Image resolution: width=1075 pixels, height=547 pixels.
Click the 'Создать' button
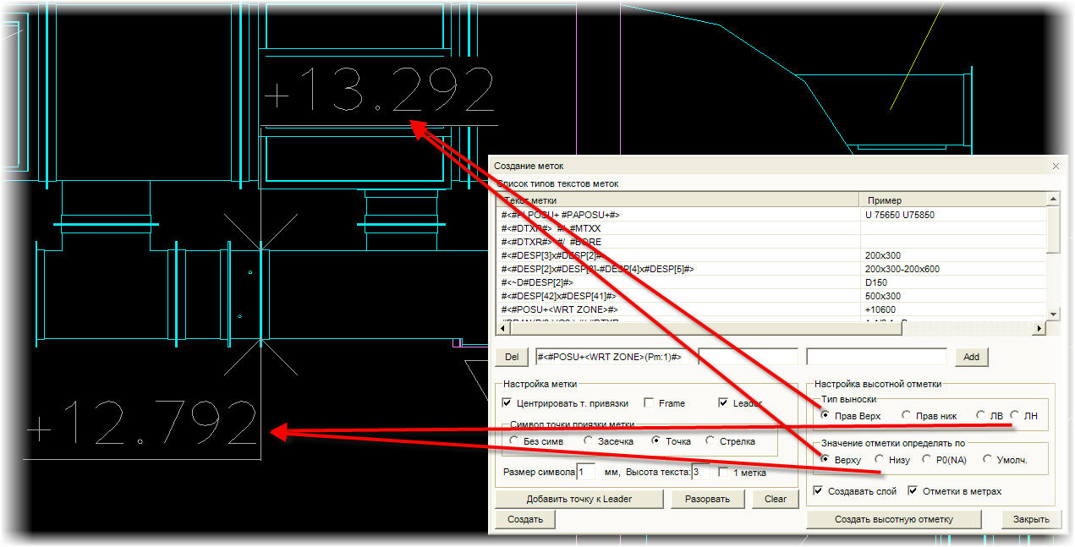pos(525,519)
